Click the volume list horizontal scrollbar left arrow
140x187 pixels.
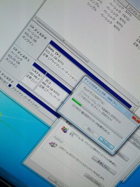tap(36, 18)
